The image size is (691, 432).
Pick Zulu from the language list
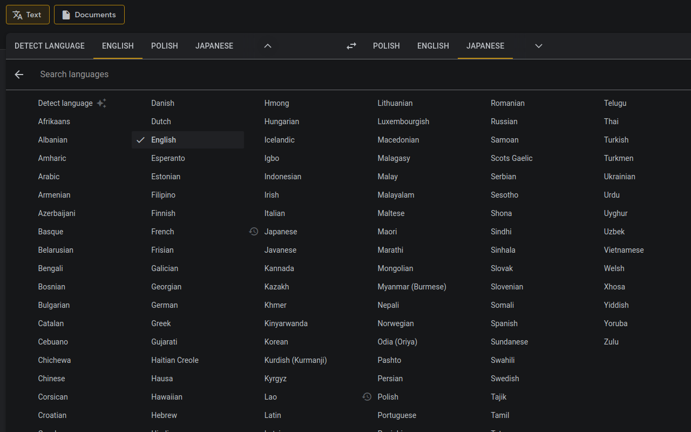[x=611, y=342]
